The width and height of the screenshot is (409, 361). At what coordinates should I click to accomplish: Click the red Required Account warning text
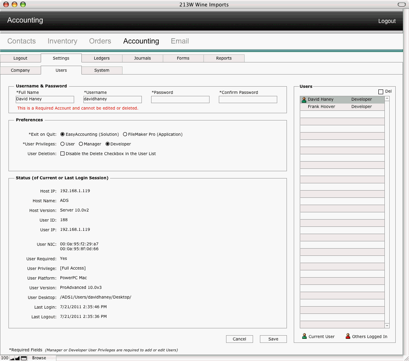78,108
